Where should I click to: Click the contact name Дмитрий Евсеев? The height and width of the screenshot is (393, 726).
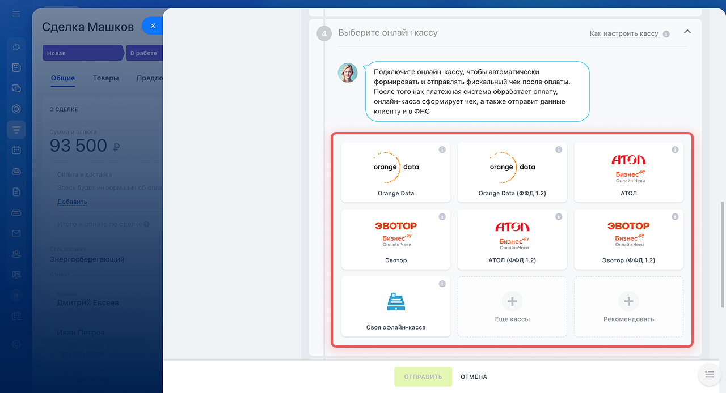pos(88,302)
